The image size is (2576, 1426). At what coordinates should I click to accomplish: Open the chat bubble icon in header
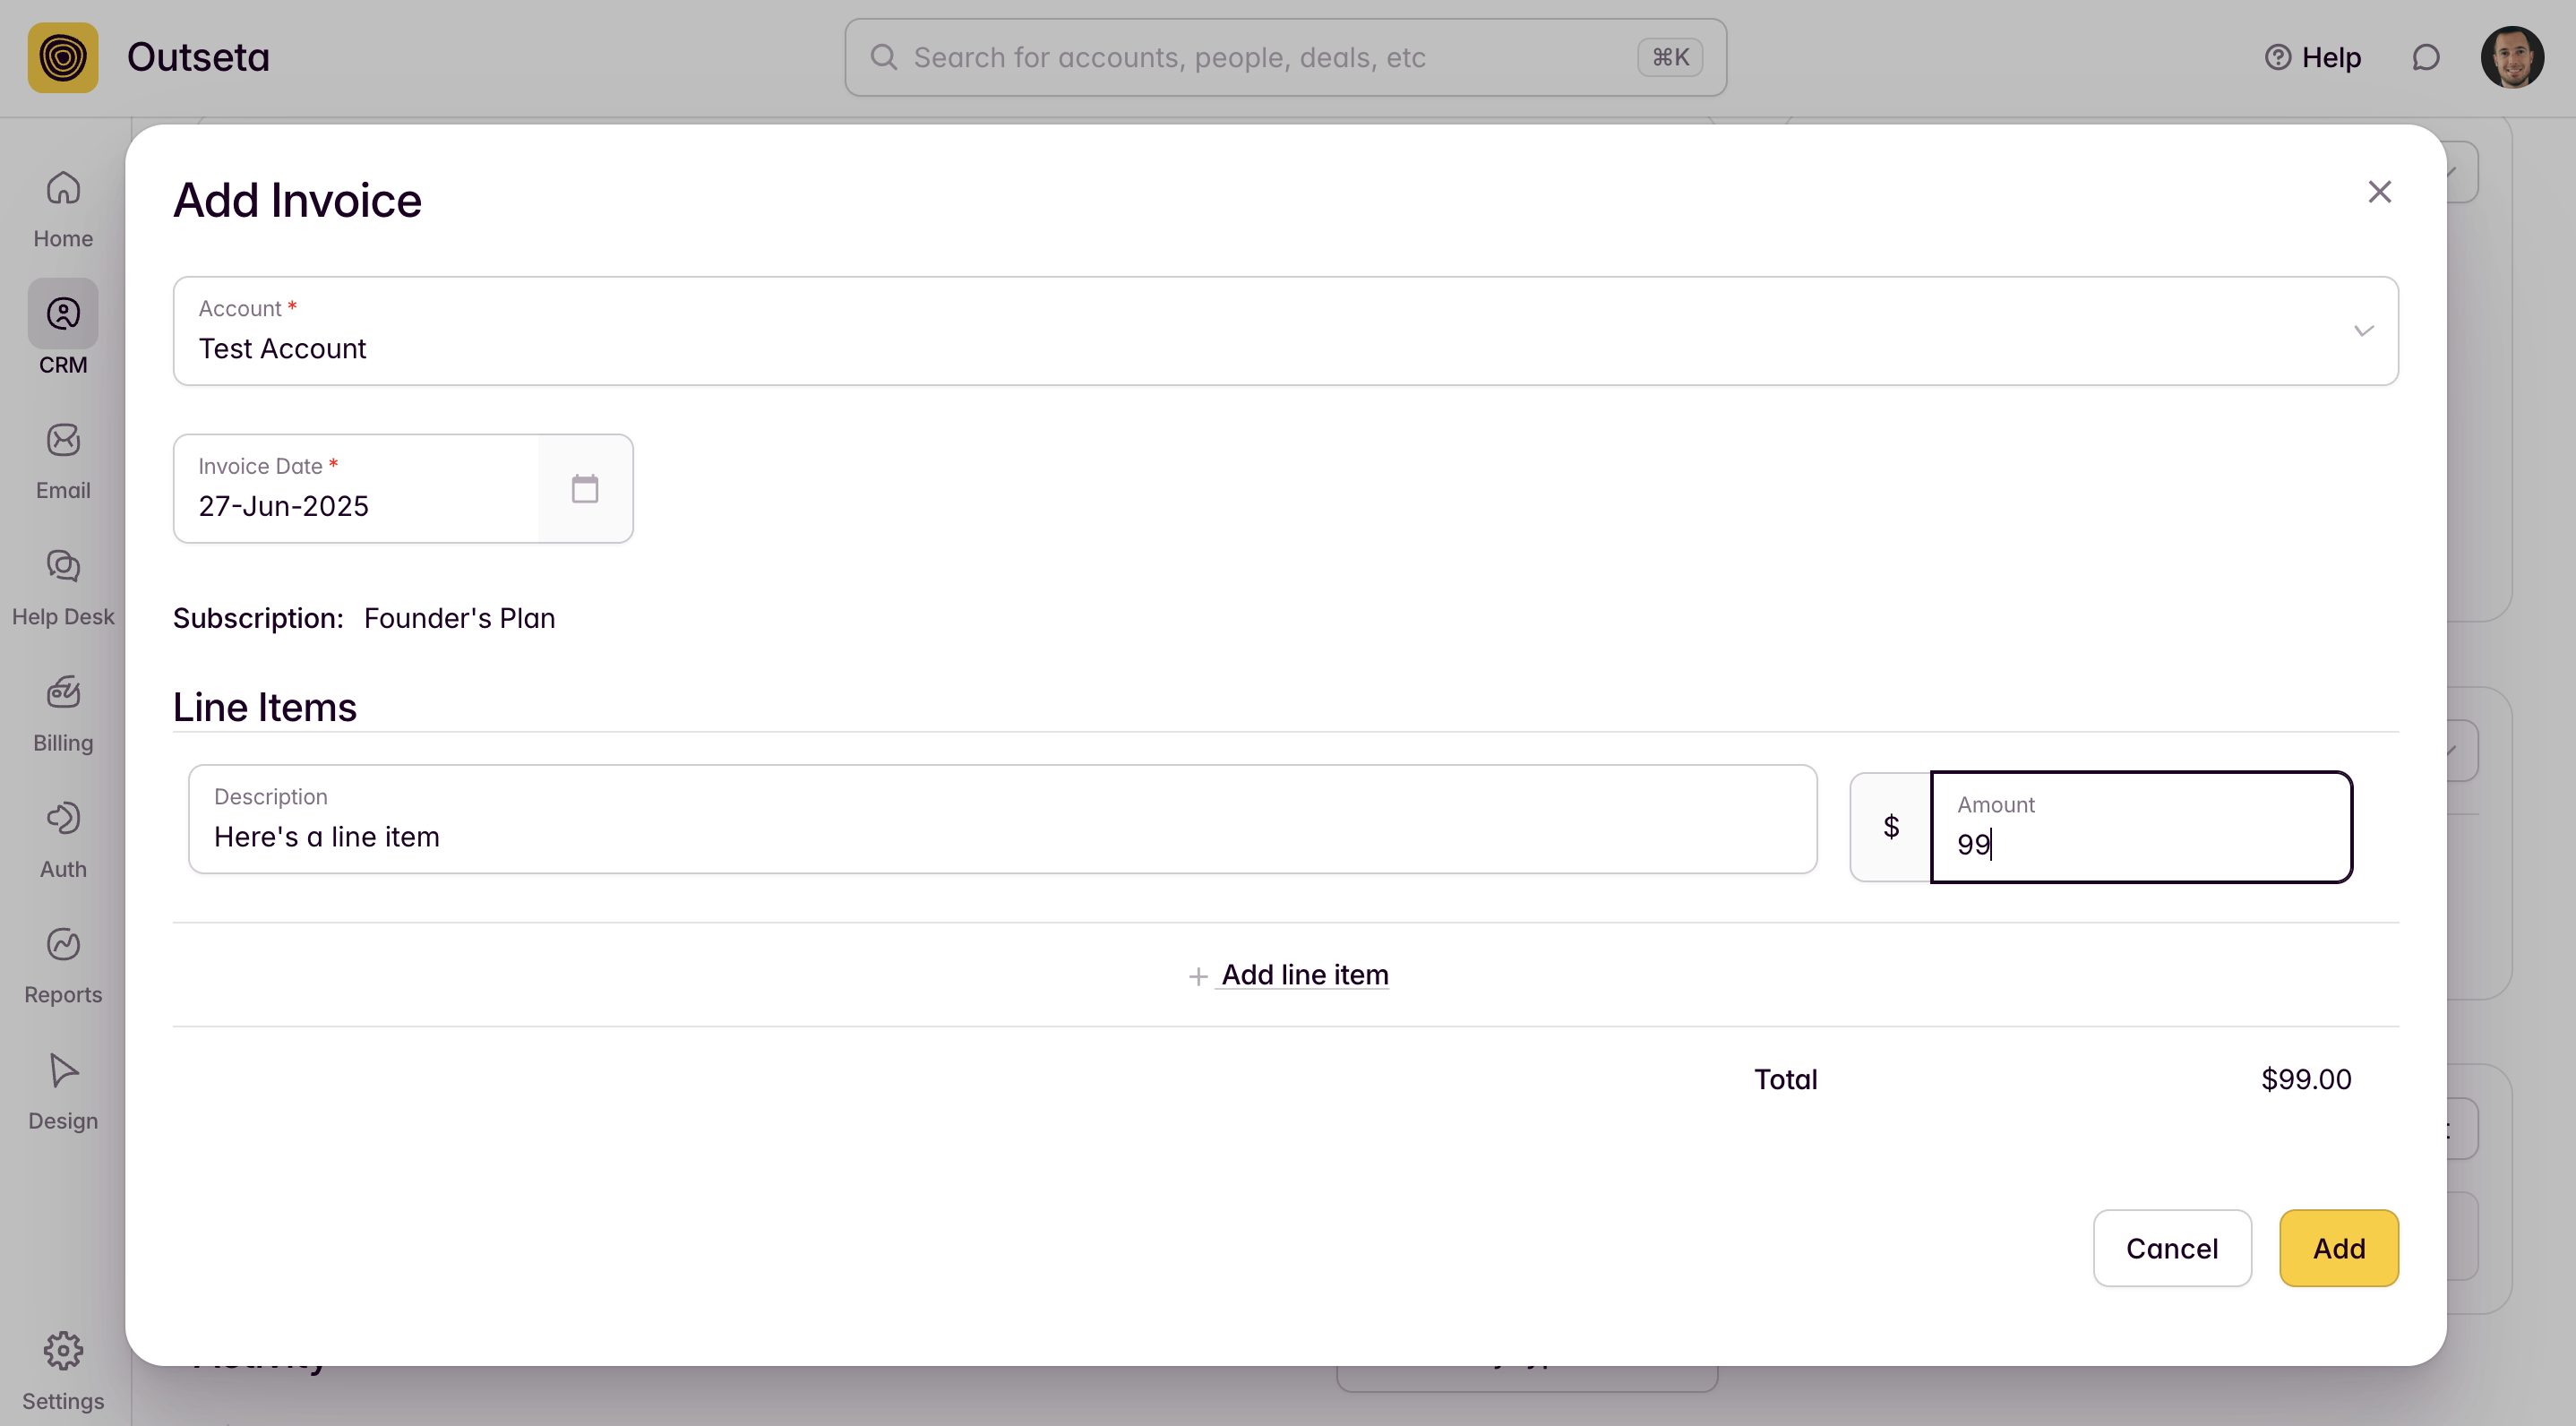tap(2425, 58)
